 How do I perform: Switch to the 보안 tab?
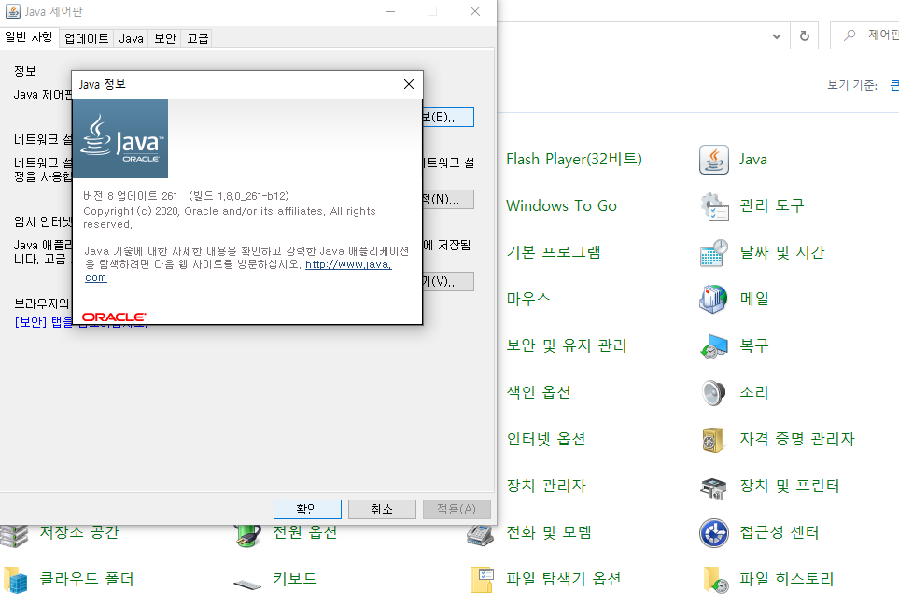click(165, 38)
